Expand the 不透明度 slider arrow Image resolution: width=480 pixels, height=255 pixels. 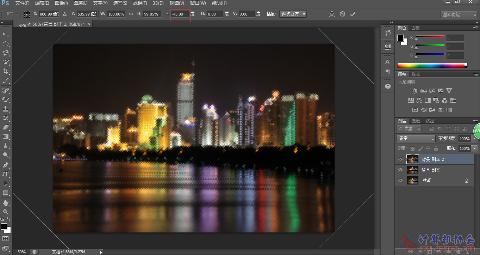point(474,139)
